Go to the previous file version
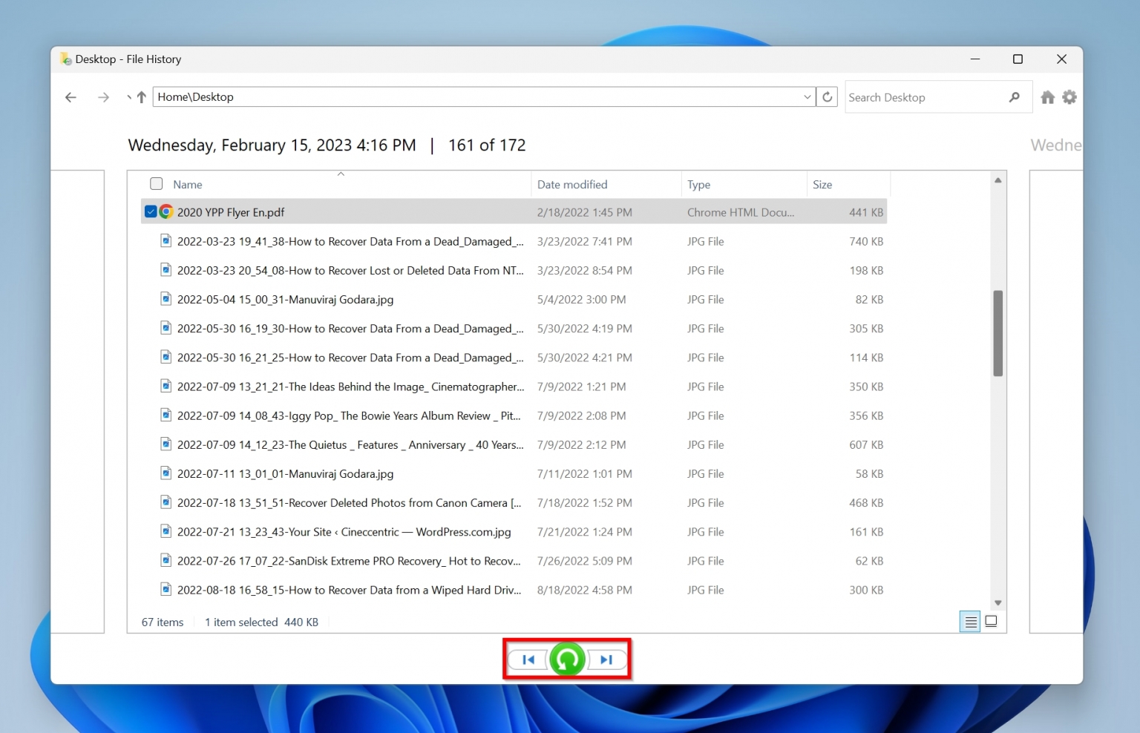The height and width of the screenshot is (733, 1140). point(528,659)
